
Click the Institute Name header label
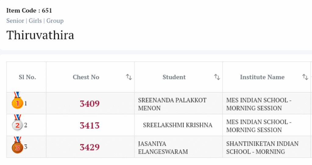tap(262, 77)
